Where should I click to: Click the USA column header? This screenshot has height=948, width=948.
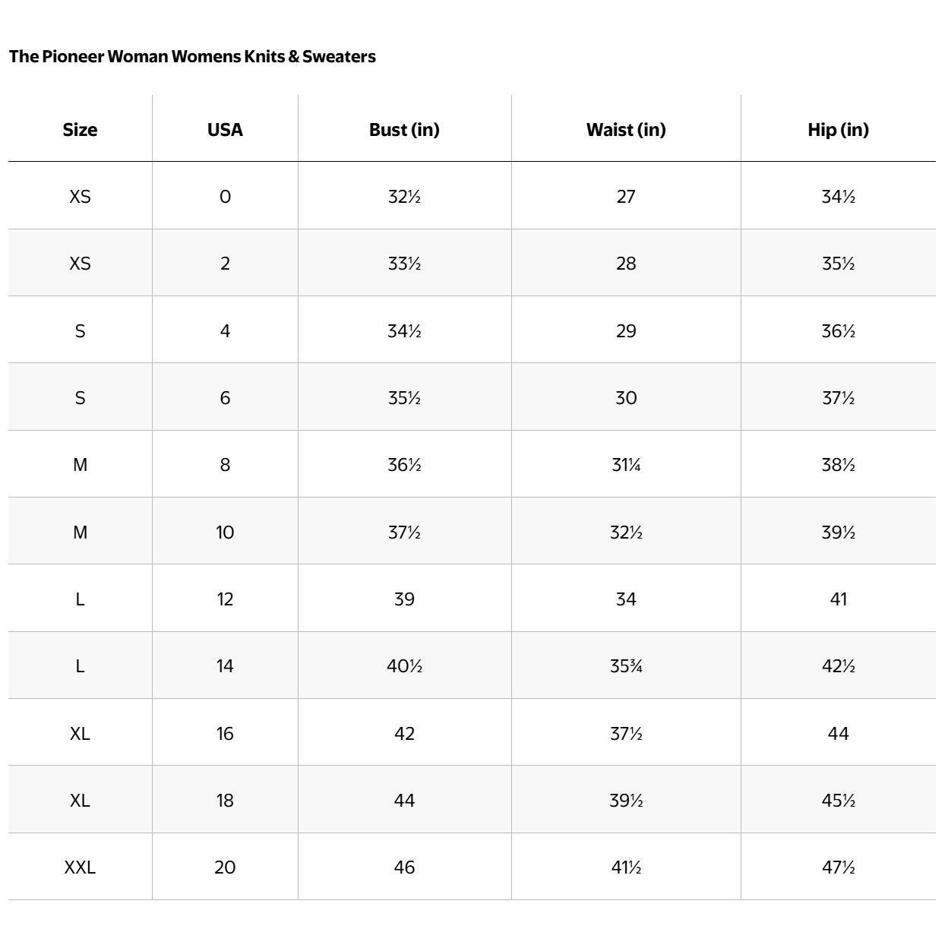225,130
